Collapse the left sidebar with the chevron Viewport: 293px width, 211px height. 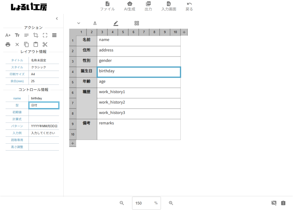pos(57,19)
